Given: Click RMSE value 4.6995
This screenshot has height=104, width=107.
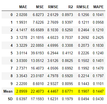Looking at the screenshot, I should 53,45.
